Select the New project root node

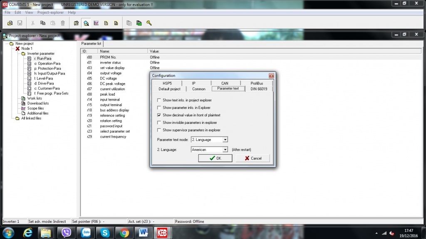click(25, 44)
